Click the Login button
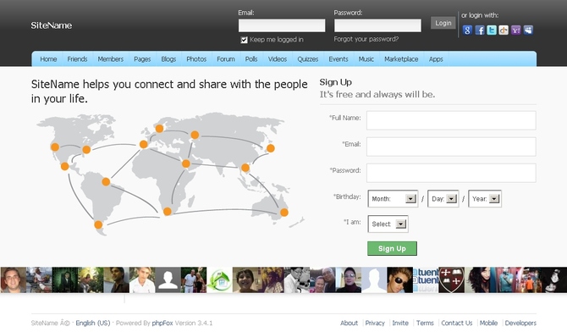 click(x=443, y=23)
